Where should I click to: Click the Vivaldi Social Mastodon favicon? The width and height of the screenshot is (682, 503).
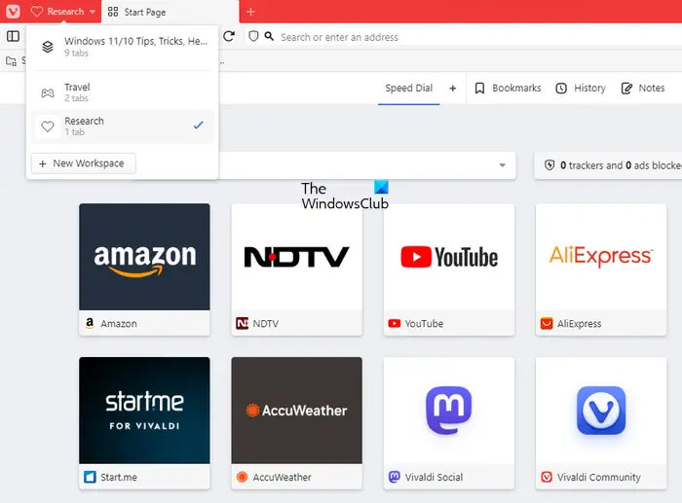394,477
